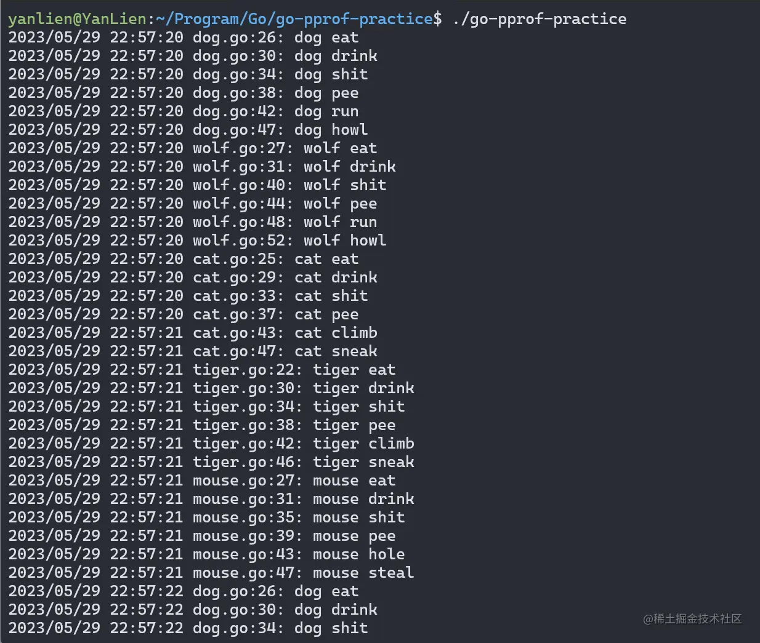Click the wolf.go:40 file reference
Screen dimensions: 760x643
click(243, 185)
